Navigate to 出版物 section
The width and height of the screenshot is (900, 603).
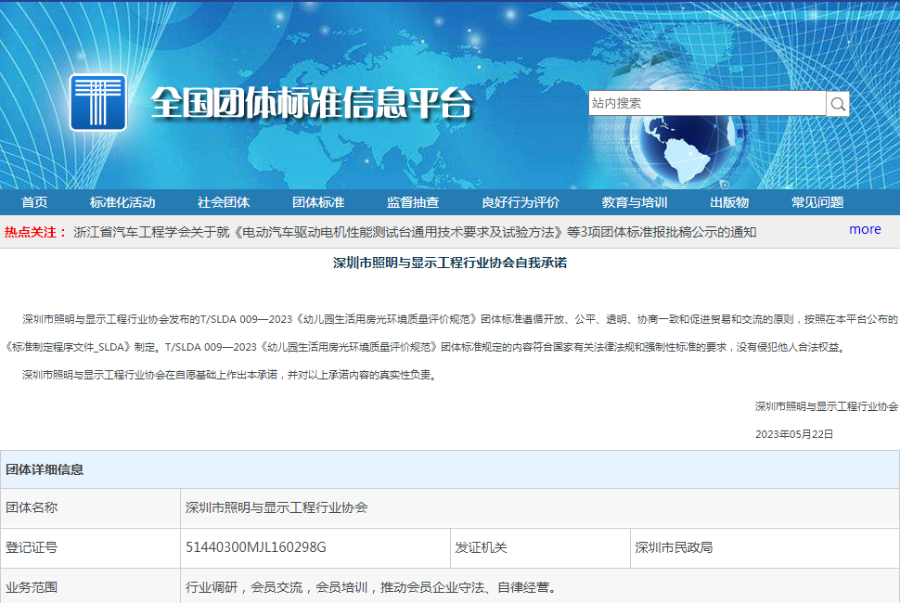(729, 202)
